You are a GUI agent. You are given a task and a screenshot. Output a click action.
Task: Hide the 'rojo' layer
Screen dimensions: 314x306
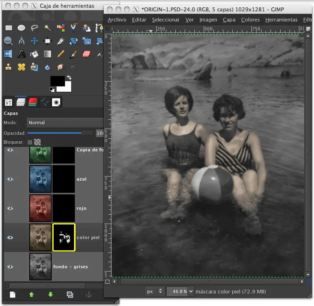[x=10, y=208]
